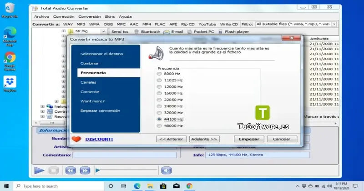Viewport: 364px width, 191px height.
Task: Convert to MPC format
Action: [x=121, y=24]
